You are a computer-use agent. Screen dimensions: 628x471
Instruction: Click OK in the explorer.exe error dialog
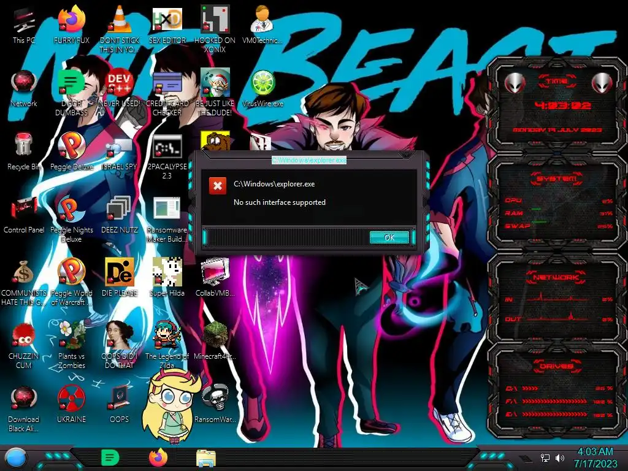[x=389, y=237]
